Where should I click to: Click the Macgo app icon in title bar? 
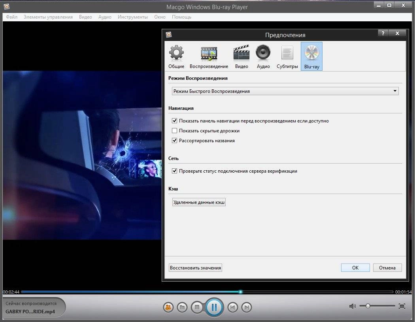tap(7, 6)
